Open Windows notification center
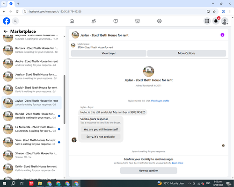 (x=229, y=184)
